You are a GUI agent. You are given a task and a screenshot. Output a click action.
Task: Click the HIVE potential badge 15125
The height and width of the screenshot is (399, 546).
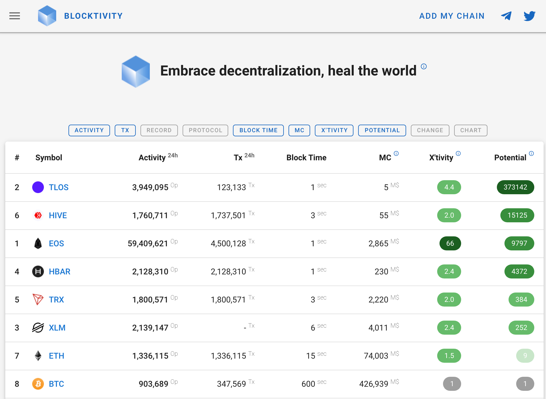coord(517,215)
